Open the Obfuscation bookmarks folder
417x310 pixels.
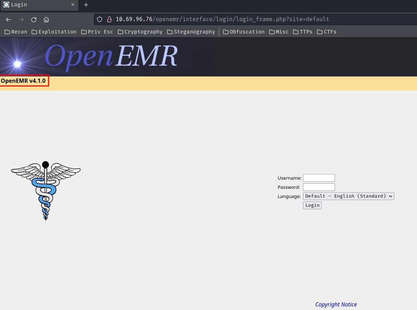(244, 32)
